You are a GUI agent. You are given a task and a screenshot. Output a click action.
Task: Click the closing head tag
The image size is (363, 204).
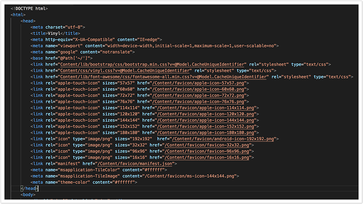(x=29, y=189)
